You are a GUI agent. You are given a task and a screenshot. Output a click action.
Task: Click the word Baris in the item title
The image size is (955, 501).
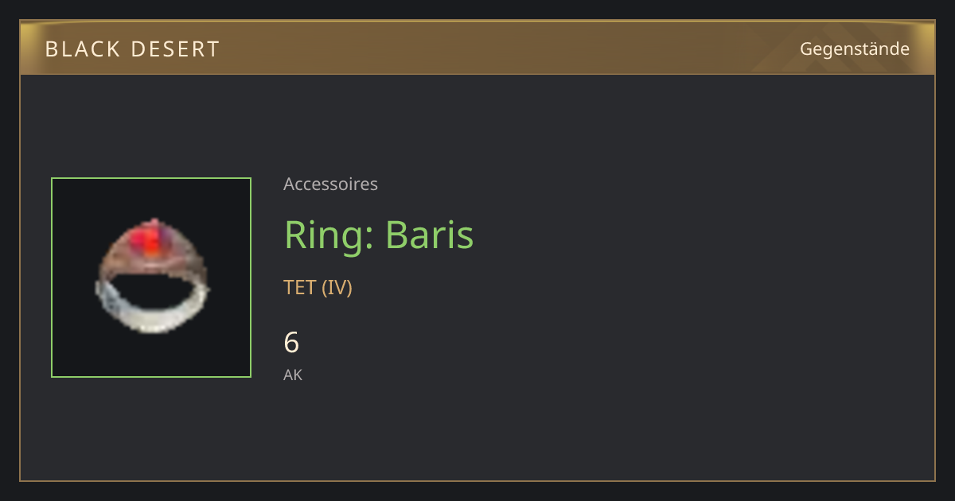430,235
